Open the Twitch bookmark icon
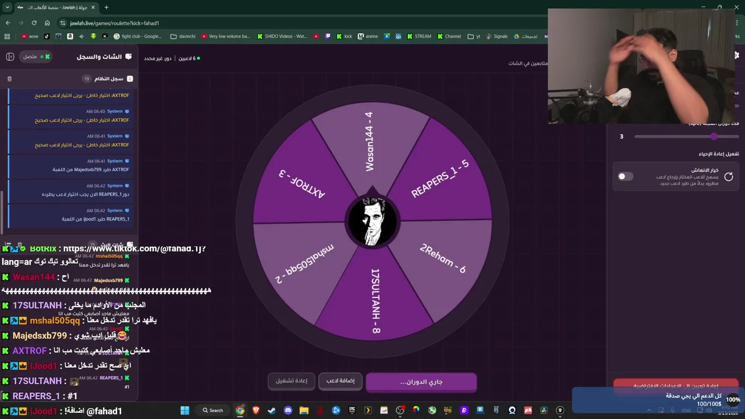The width and height of the screenshot is (745, 419). [x=328, y=36]
